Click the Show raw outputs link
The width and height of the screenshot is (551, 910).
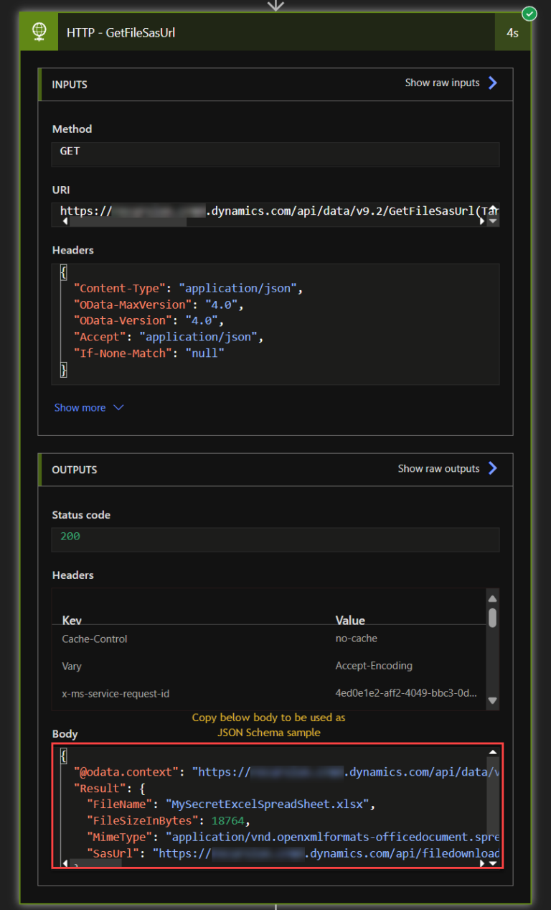tap(438, 468)
